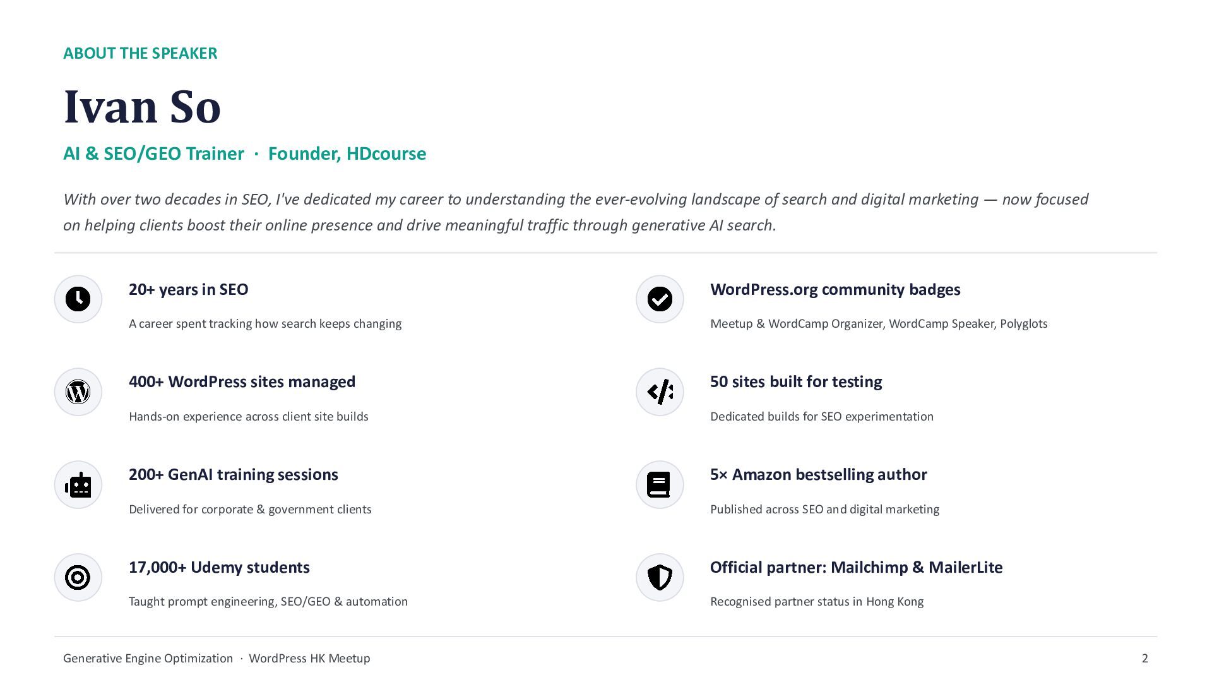Click the 17,000+ Udemy students heading
This screenshot has width=1212, height=682.
coord(219,567)
